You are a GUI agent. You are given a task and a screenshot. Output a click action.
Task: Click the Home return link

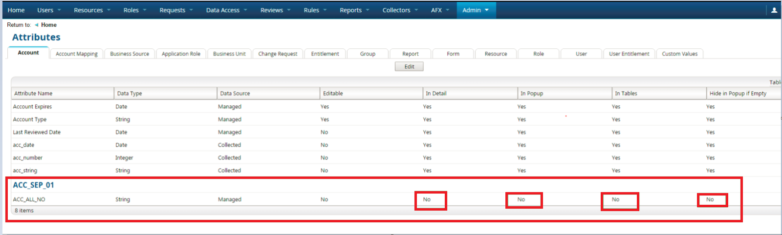[x=48, y=25]
